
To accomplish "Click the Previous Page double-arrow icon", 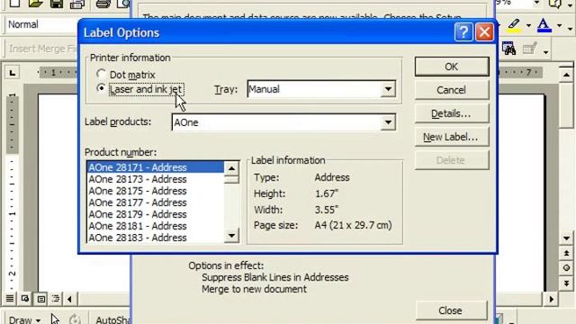I will [566, 253].
